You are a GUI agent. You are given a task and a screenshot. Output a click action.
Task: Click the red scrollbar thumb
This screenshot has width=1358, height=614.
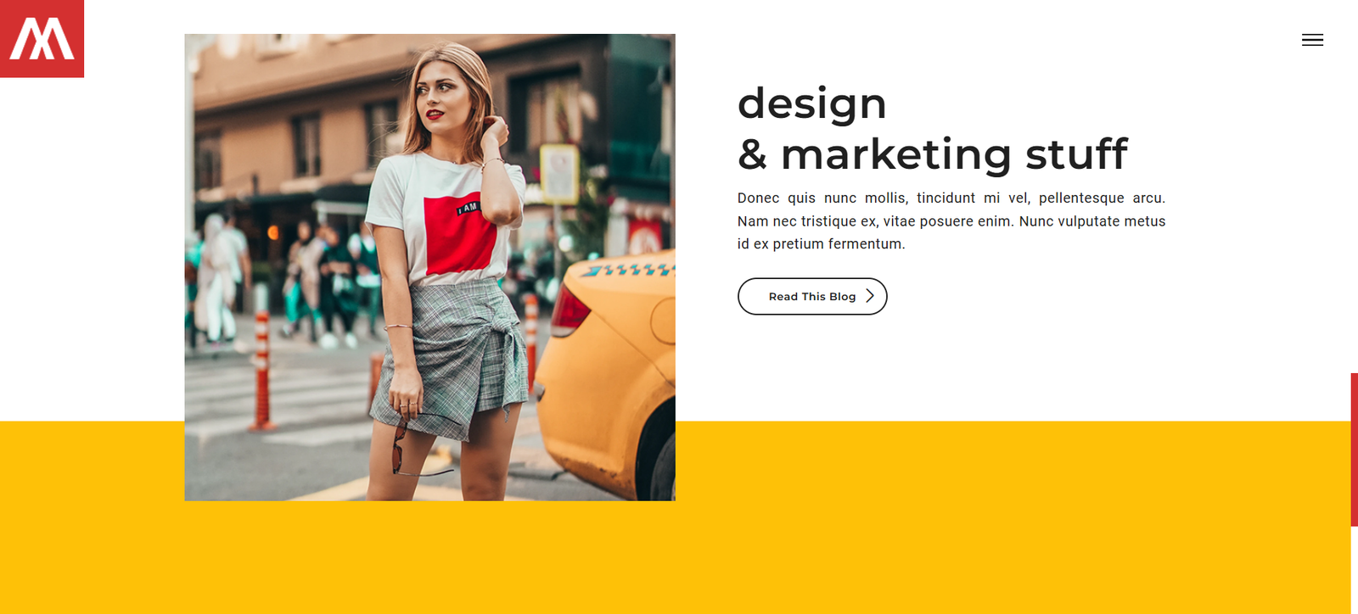(1355, 449)
